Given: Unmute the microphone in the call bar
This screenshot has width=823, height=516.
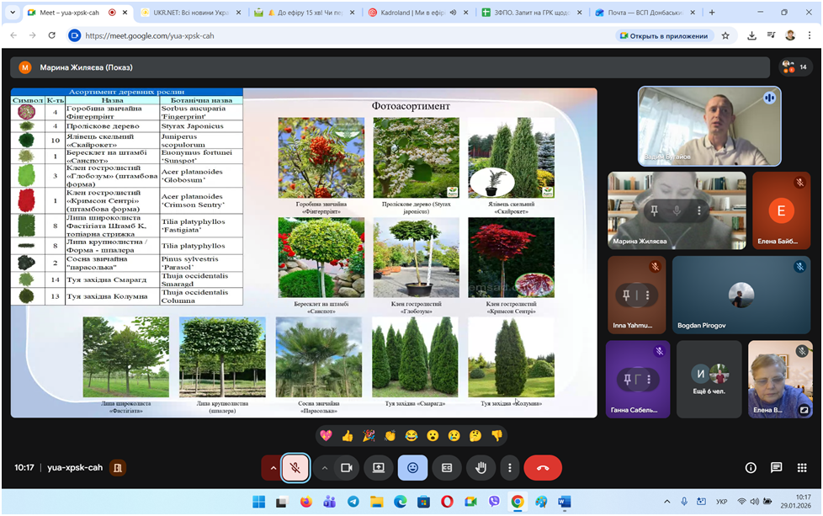Looking at the screenshot, I should [x=295, y=467].
